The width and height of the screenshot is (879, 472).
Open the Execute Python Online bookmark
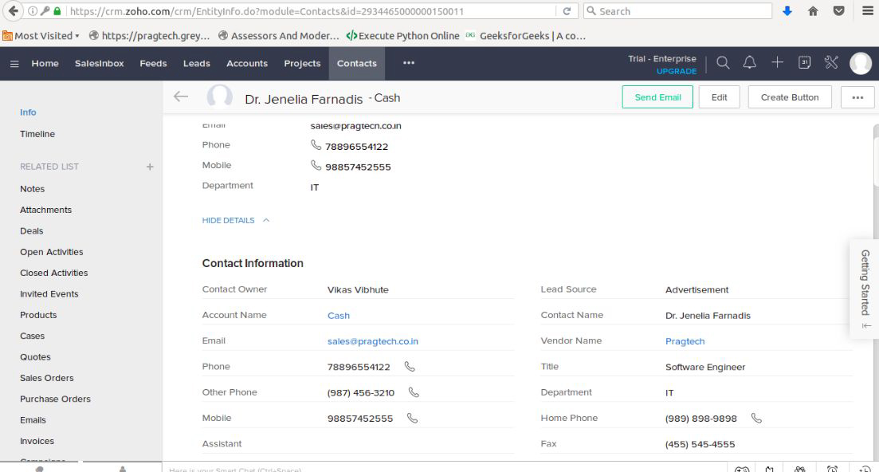tap(403, 36)
